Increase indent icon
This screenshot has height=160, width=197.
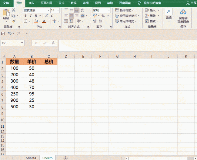click(x=72, y=21)
